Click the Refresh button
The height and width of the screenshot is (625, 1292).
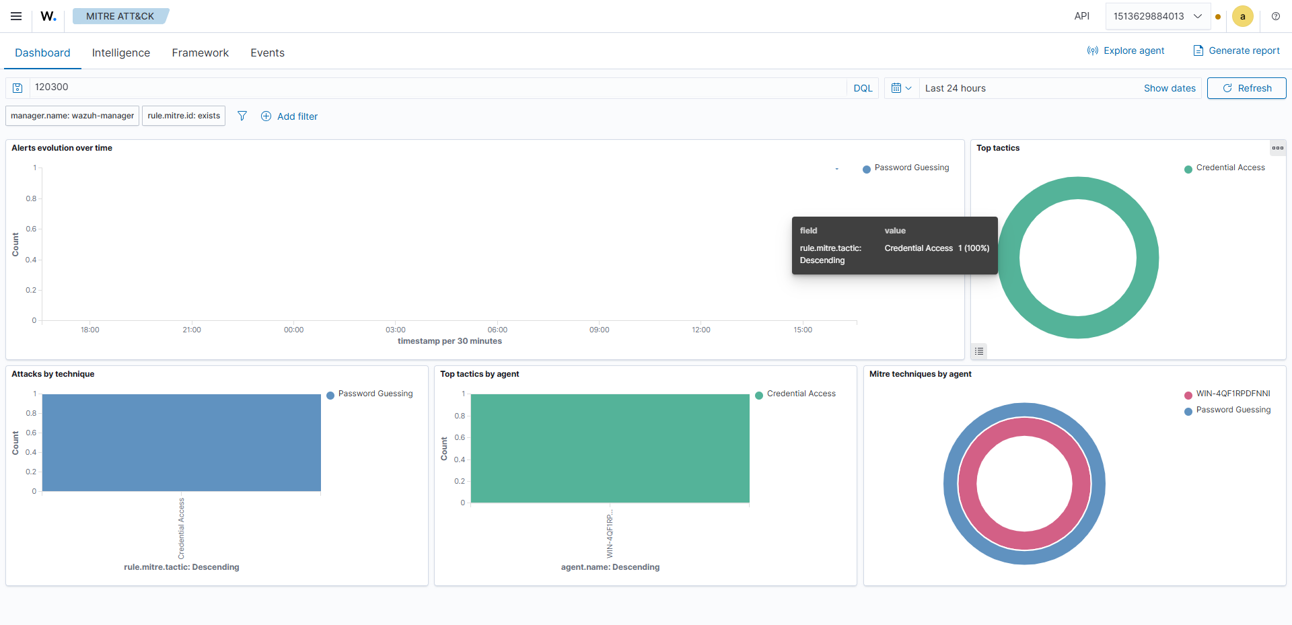(1246, 88)
